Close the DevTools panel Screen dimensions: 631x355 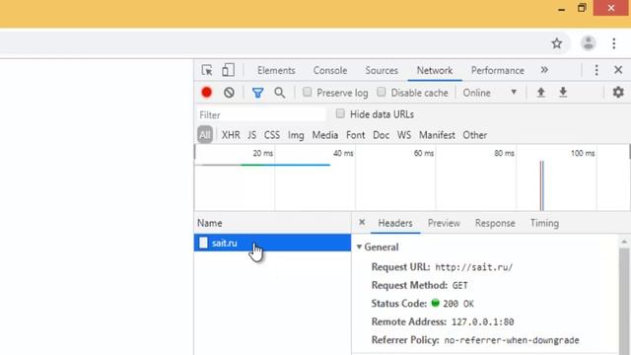click(618, 70)
